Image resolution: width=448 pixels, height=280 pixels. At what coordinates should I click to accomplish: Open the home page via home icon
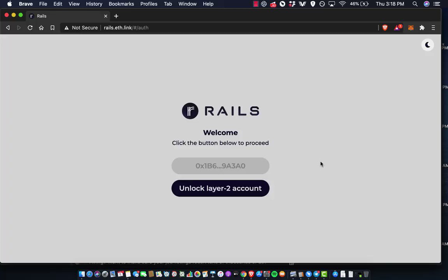tap(41, 28)
